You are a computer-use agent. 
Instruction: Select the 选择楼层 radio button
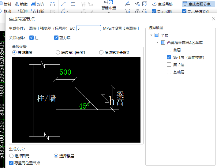pyautogui.click(x=56, y=156)
